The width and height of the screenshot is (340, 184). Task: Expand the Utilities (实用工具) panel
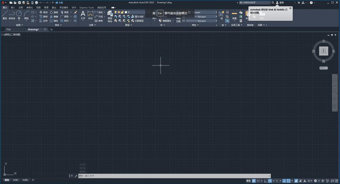[x=237, y=25]
